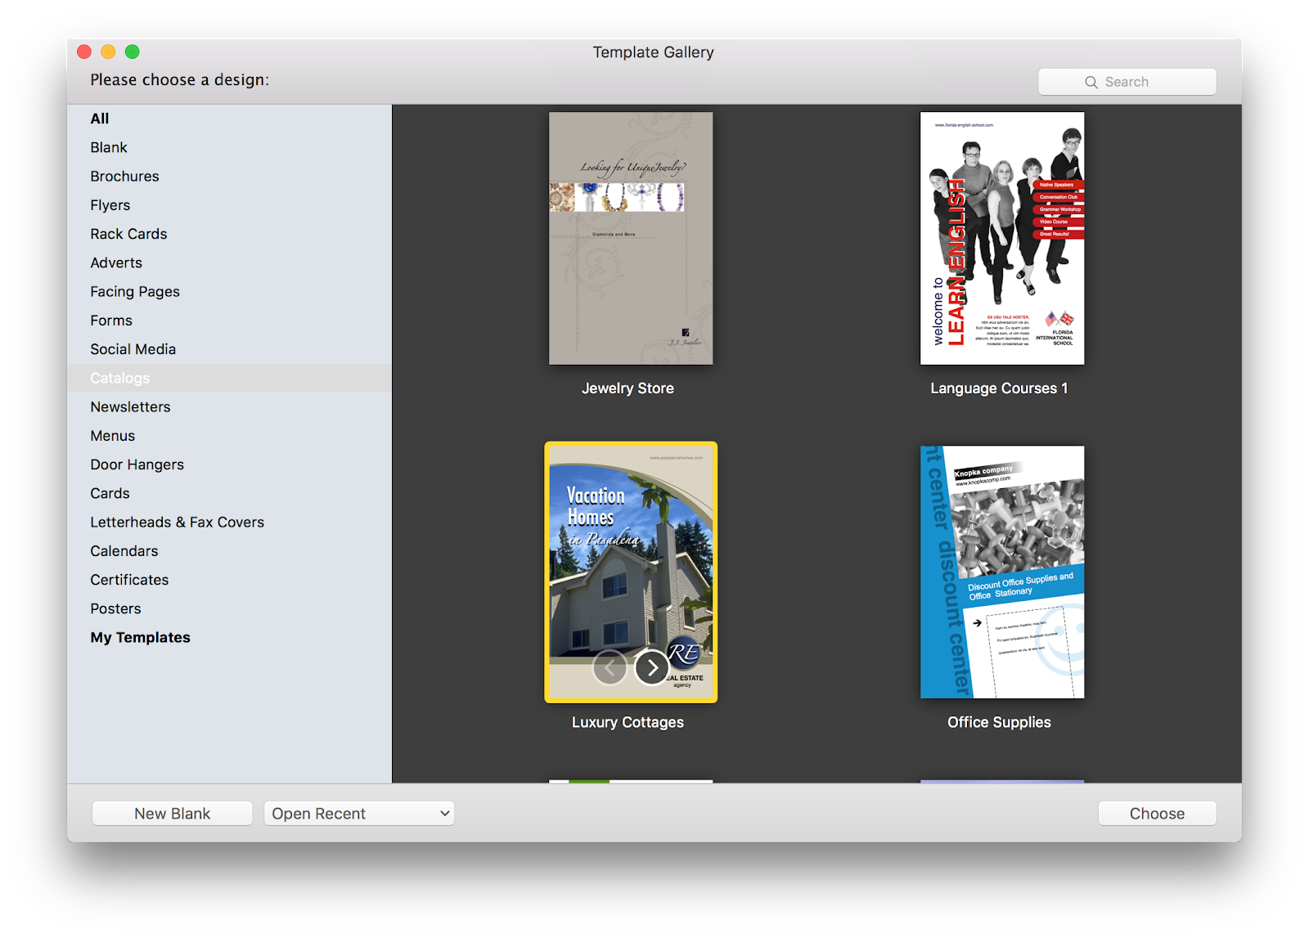The height and width of the screenshot is (938, 1309).
Task: Select the Brochures category
Action: point(124,176)
